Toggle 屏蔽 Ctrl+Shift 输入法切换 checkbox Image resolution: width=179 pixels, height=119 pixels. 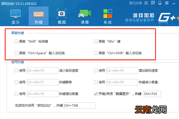tap(96, 53)
